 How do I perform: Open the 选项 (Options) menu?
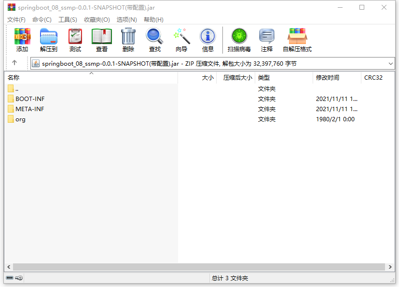[x=124, y=19]
